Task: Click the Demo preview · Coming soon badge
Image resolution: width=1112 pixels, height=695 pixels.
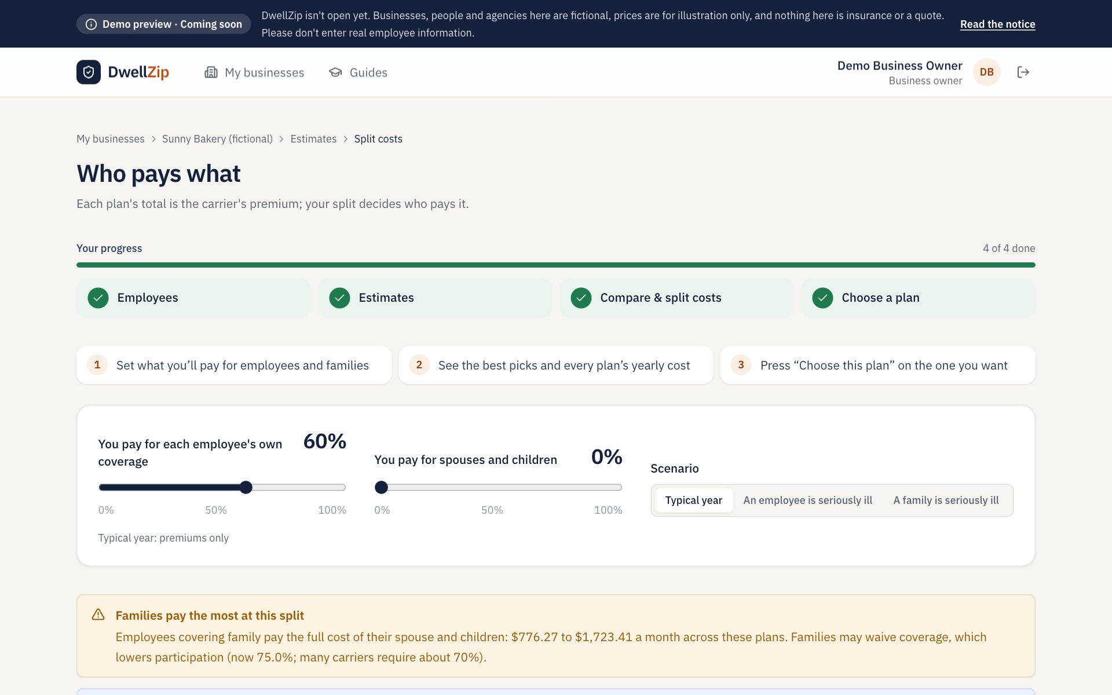Action: pos(163,24)
